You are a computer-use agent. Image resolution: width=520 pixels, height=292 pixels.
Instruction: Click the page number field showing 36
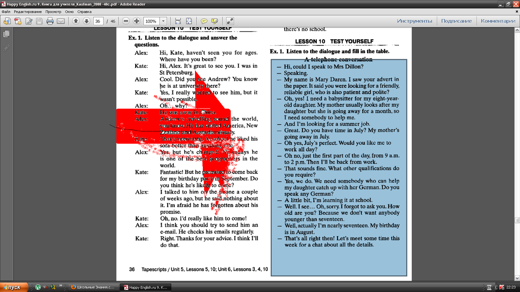point(98,21)
